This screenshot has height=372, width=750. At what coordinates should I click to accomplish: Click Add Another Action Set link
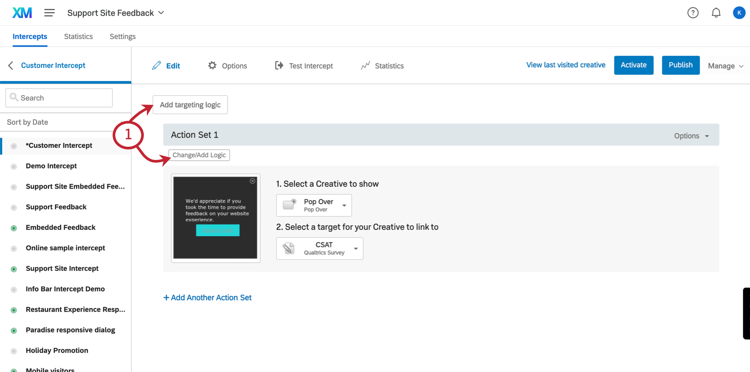207,298
